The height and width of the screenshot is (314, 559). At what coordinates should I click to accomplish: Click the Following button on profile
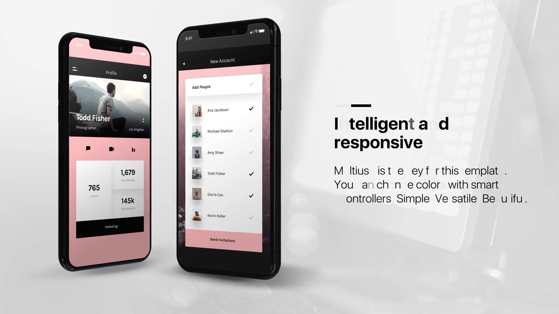111,226
